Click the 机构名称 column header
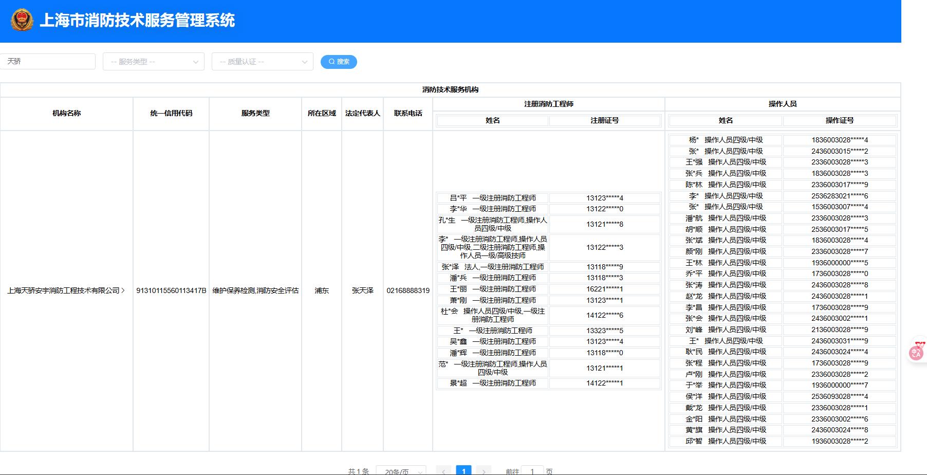 pos(67,114)
